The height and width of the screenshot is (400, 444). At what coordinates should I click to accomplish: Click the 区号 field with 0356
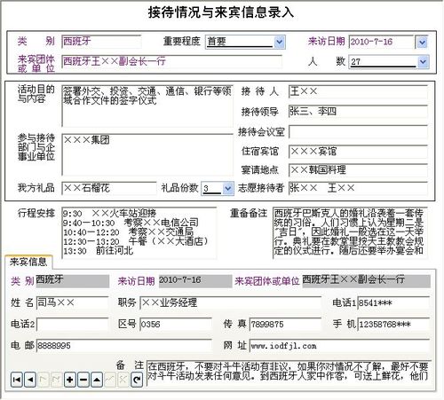click(176, 325)
